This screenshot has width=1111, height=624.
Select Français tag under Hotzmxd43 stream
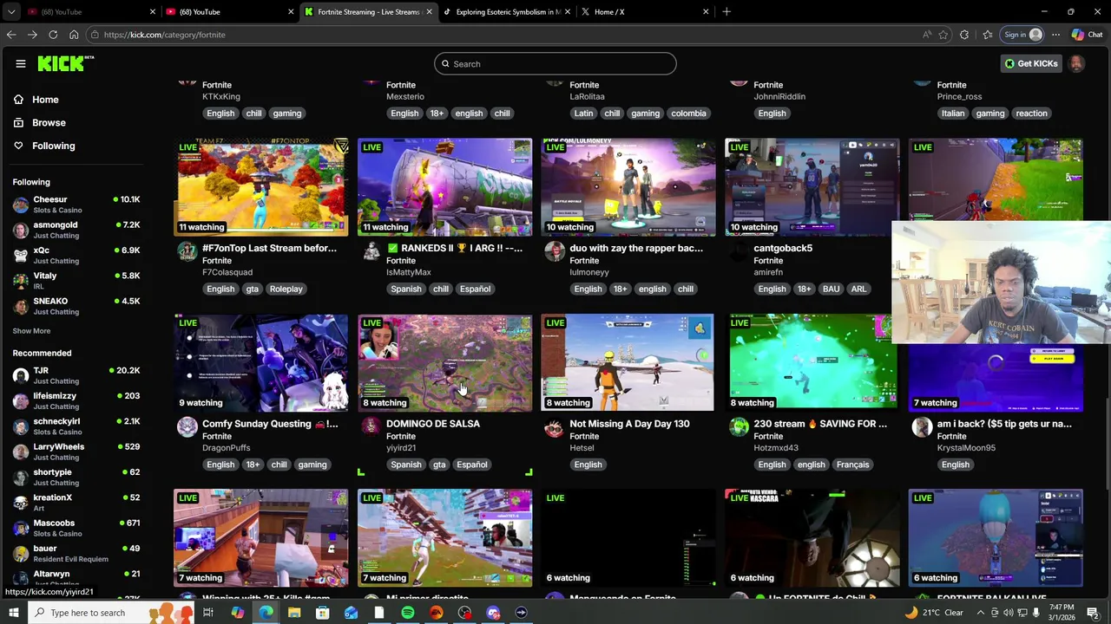coord(852,465)
